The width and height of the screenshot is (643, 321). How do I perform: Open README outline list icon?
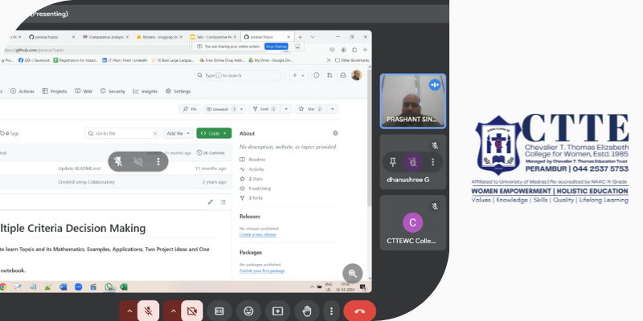(x=223, y=202)
